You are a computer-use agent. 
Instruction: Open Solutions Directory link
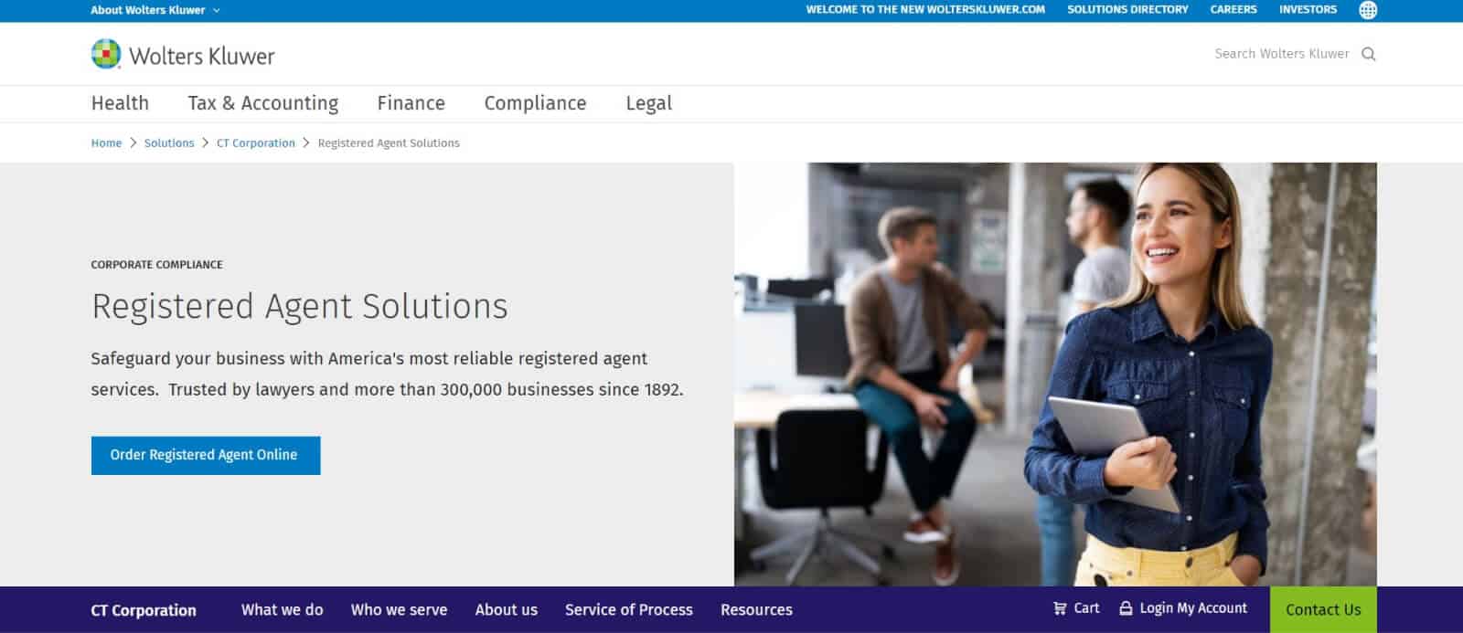coord(1127,9)
